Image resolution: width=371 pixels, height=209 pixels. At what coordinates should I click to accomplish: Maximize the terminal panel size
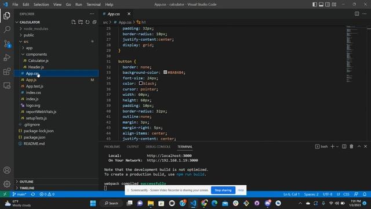359,146
